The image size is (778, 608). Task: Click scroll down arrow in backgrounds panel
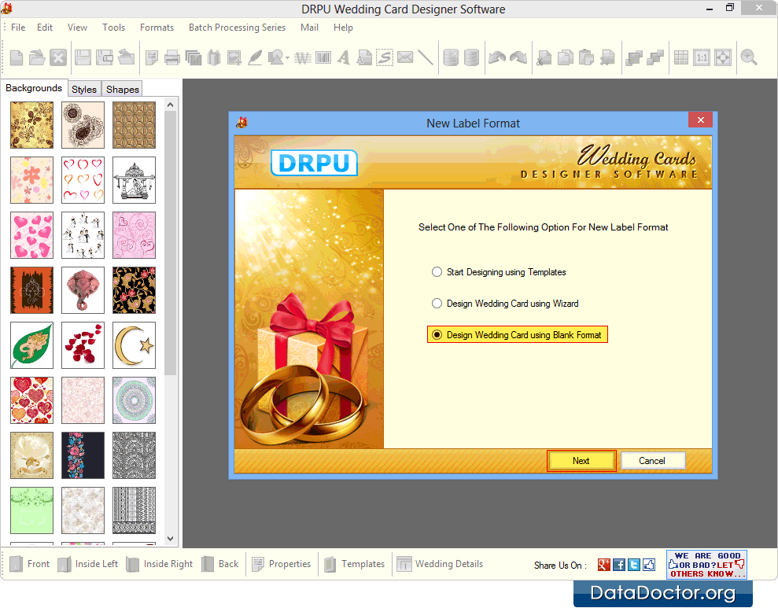(x=170, y=539)
